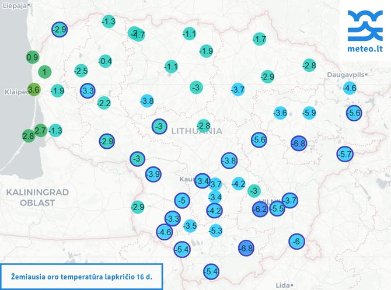Click the KALININGRAD OBLAST region label
Image resolution: width=391 pixels, height=290 pixels.
[x=37, y=197]
